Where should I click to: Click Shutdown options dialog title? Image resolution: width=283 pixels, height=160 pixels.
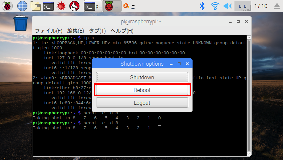click(x=142, y=64)
